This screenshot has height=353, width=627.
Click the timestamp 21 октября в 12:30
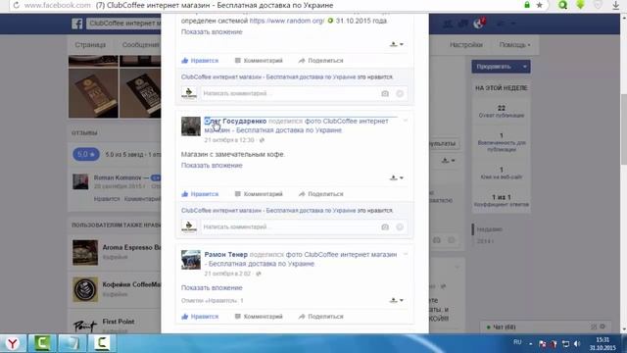point(229,140)
